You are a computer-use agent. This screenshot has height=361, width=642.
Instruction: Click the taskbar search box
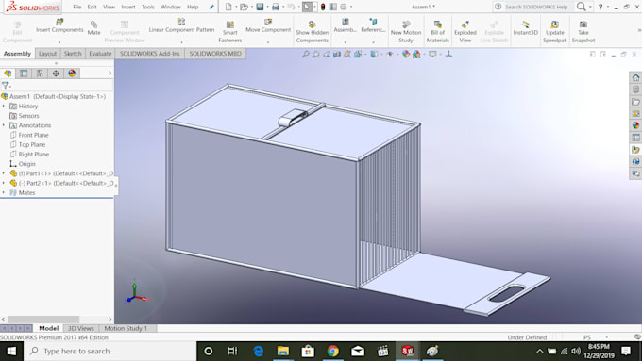point(110,351)
